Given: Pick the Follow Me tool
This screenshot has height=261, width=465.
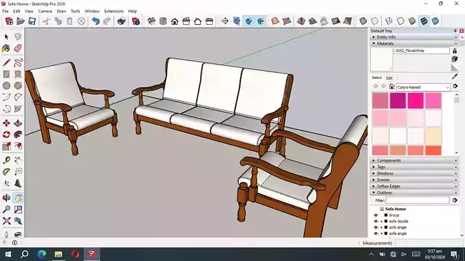Looking at the screenshot, I should (x=18, y=135).
